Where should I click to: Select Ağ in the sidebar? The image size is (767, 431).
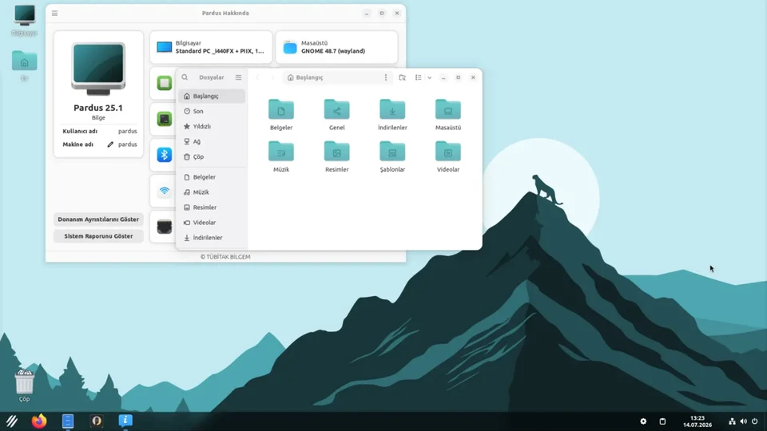(212, 141)
